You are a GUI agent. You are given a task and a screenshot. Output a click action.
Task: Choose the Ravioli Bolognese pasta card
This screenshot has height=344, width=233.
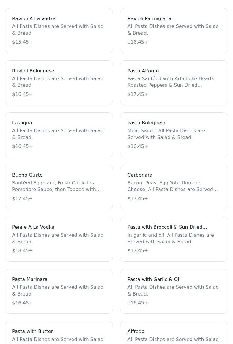(x=59, y=83)
